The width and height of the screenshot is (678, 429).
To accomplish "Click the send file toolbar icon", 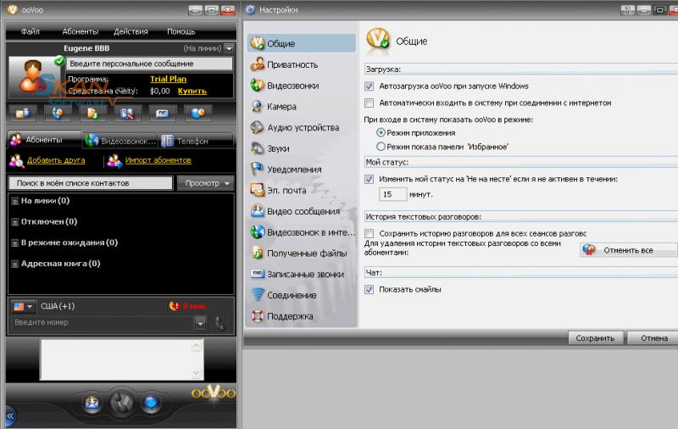I will click(x=92, y=114).
